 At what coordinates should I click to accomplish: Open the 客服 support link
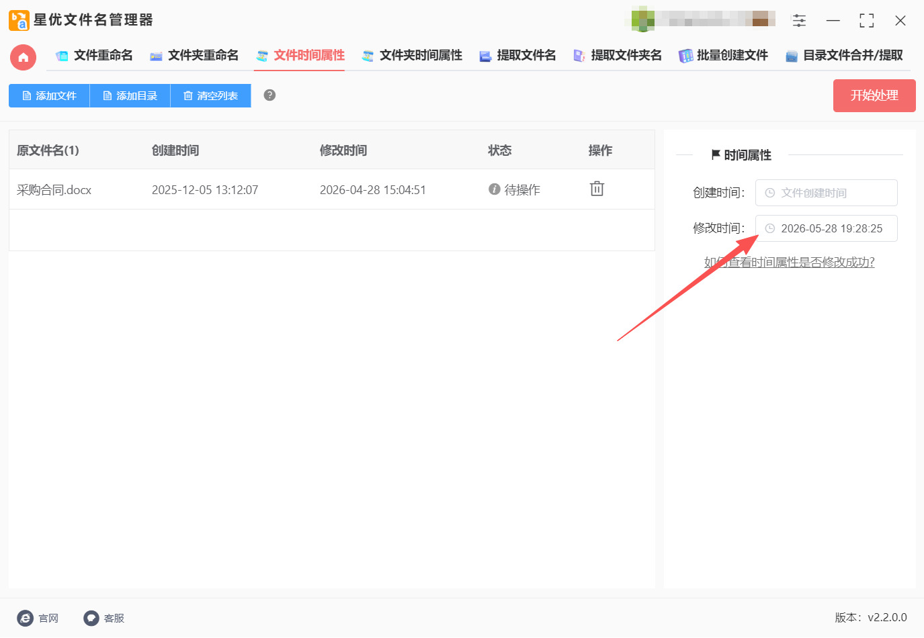pyautogui.click(x=104, y=618)
